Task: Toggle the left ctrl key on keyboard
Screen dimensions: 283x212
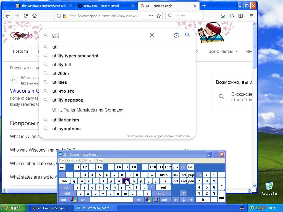Action: (64, 200)
